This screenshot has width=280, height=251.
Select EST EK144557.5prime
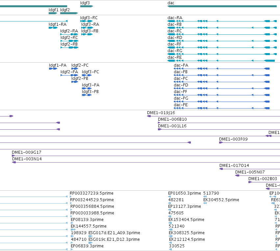pyautogui.click(x=73, y=230)
